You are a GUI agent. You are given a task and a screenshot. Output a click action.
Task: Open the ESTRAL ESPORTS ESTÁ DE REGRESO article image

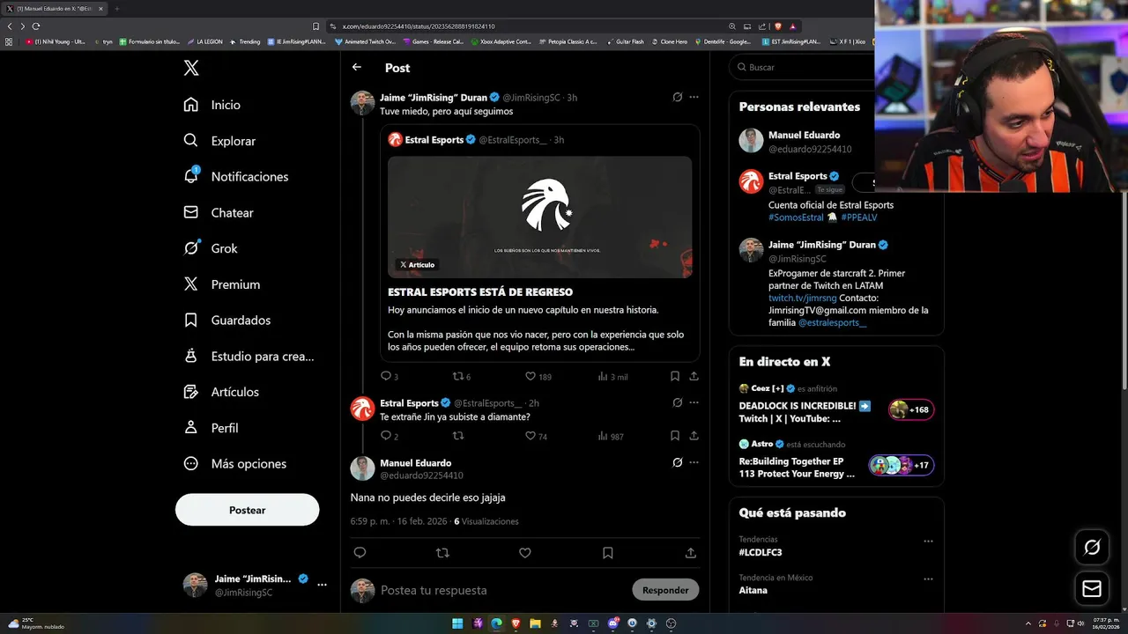[x=539, y=217]
